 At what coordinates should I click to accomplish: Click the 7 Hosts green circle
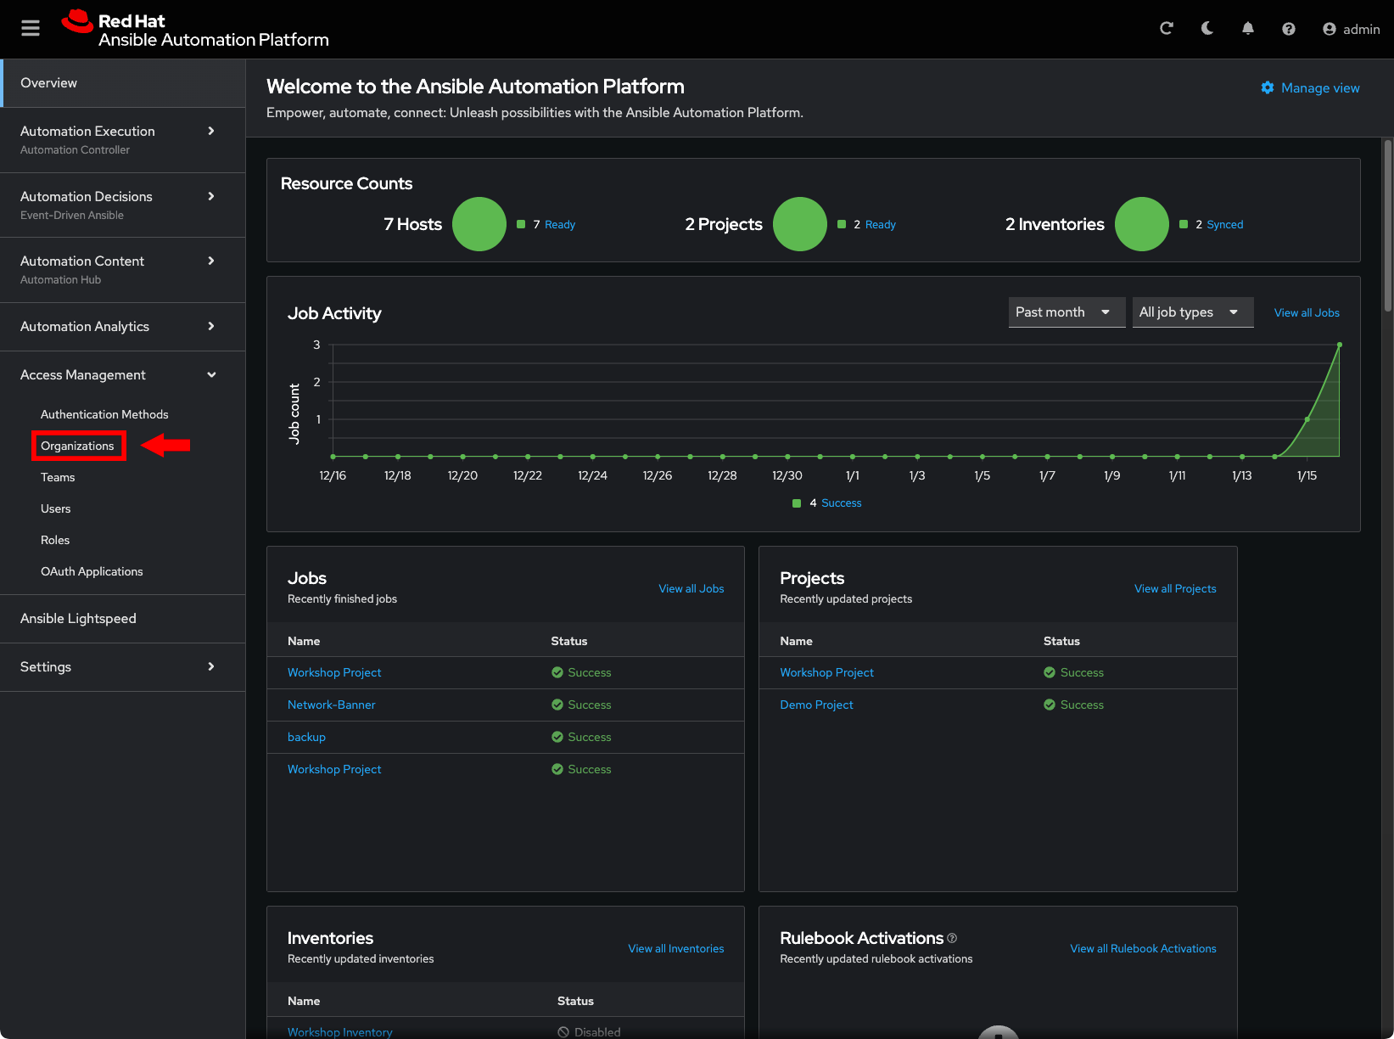479,224
